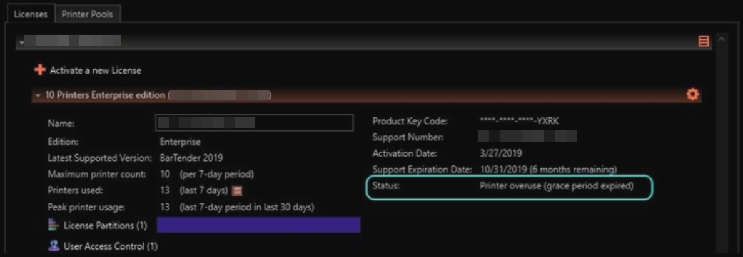Select the purple License Partitions usage bar
Screen dimensions: 743x257
click(x=259, y=225)
